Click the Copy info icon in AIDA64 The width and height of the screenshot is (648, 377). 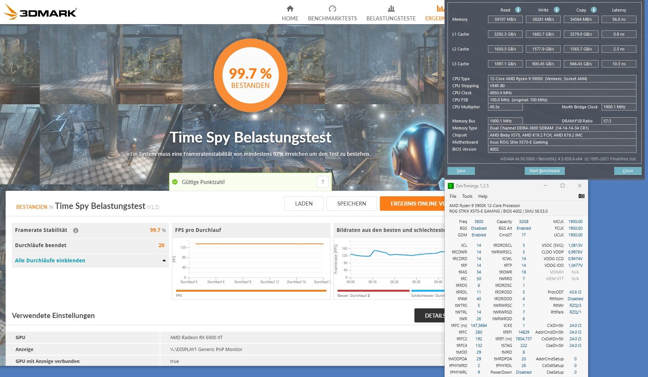[594, 10]
